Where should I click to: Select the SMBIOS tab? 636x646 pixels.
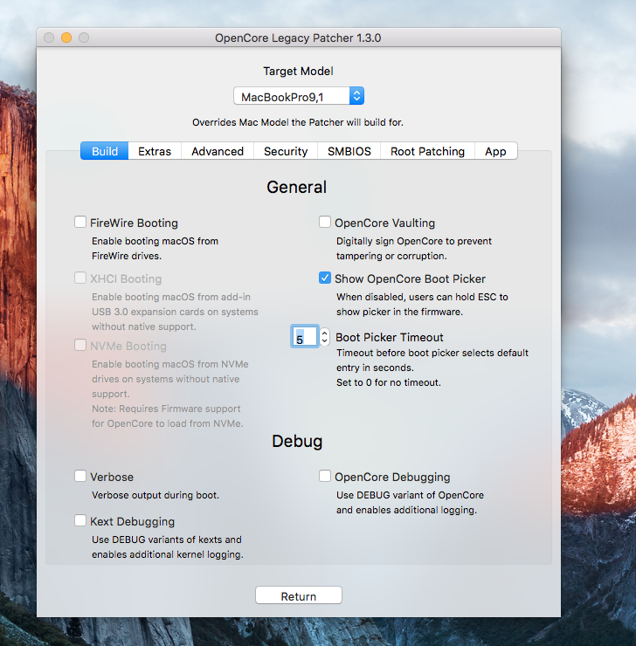pyautogui.click(x=349, y=151)
